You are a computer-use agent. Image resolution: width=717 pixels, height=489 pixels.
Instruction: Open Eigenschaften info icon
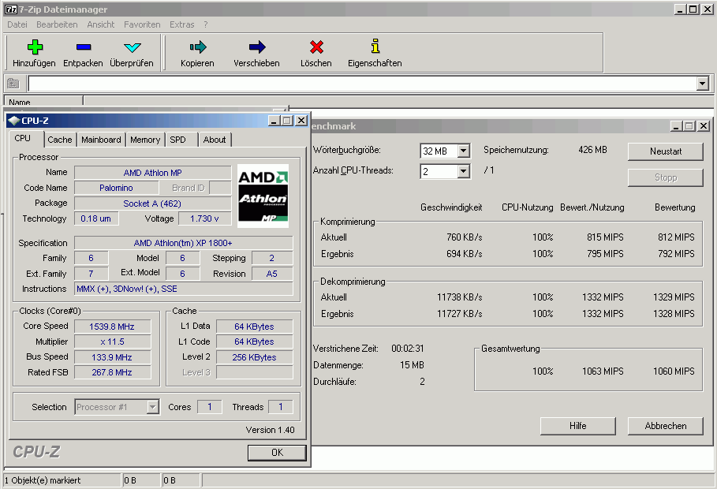point(375,47)
